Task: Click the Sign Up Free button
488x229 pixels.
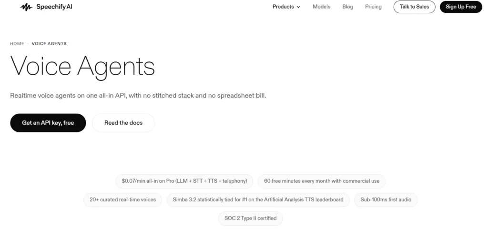Action: pos(461,7)
